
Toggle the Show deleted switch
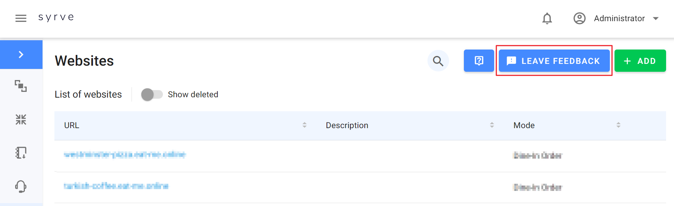[x=152, y=94]
